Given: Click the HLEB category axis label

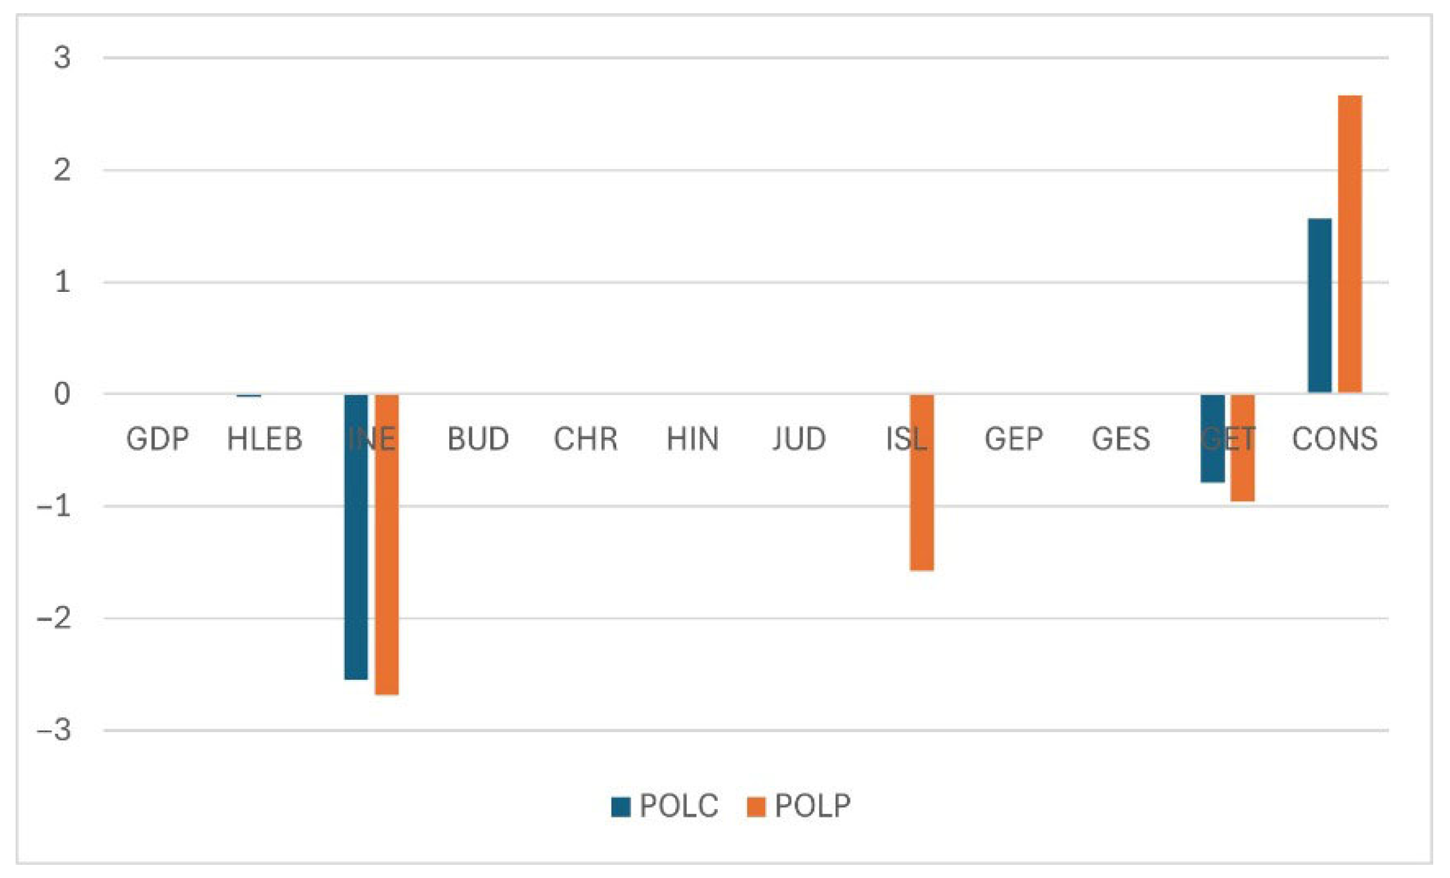Looking at the screenshot, I should coord(264,439).
